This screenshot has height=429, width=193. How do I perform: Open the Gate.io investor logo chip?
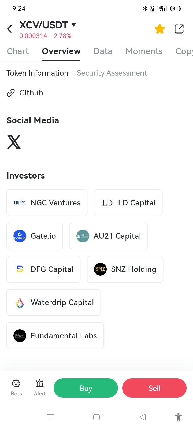point(35,236)
